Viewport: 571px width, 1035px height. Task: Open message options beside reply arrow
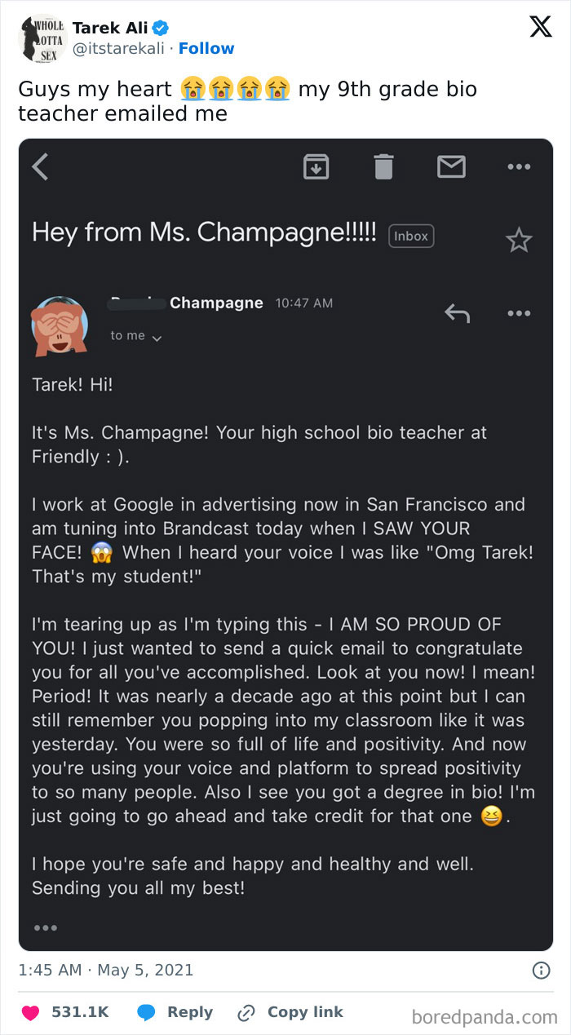[519, 312]
